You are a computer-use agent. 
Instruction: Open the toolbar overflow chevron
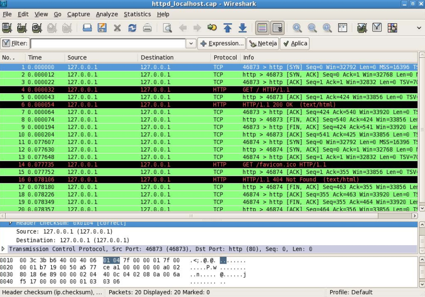click(x=419, y=28)
